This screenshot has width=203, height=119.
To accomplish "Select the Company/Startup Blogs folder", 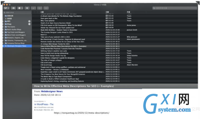I will [x=16, y=43].
